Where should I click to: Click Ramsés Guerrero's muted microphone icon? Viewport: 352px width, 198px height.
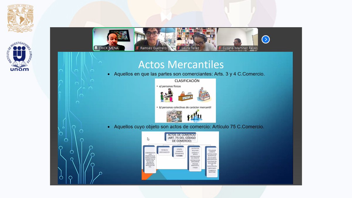pyautogui.click(x=138, y=48)
